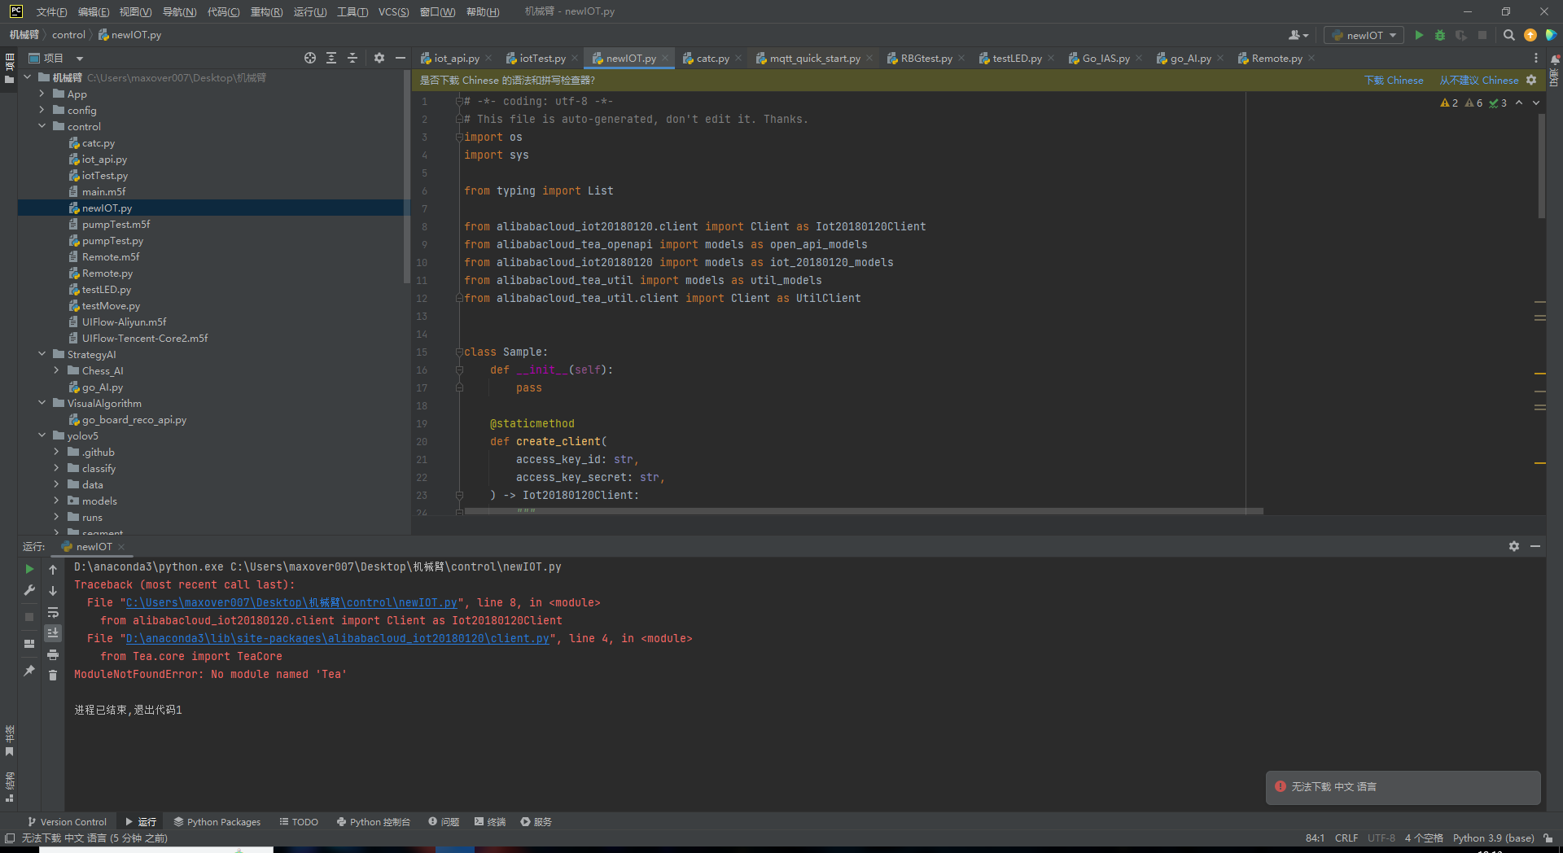Image resolution: width=1563 pixels, height=853 pixels.
Task: Open Search Everywhere magnifier icon
Action: point(1509,35)
